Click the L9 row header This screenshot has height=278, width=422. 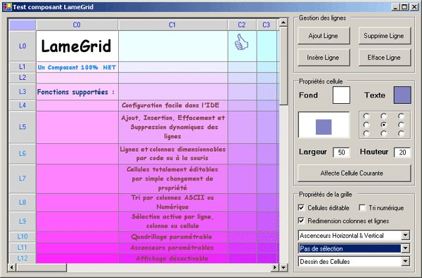point(23,222)
